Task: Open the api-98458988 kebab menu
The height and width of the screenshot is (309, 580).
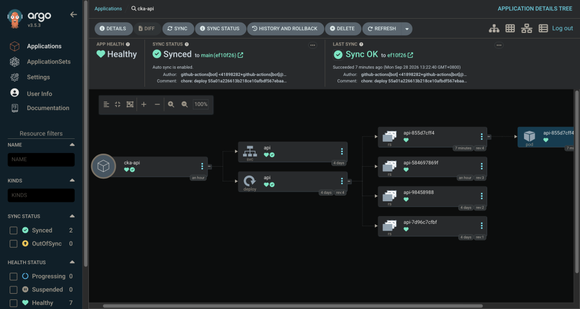Action: pyautogui.click(x=481, y=196)
